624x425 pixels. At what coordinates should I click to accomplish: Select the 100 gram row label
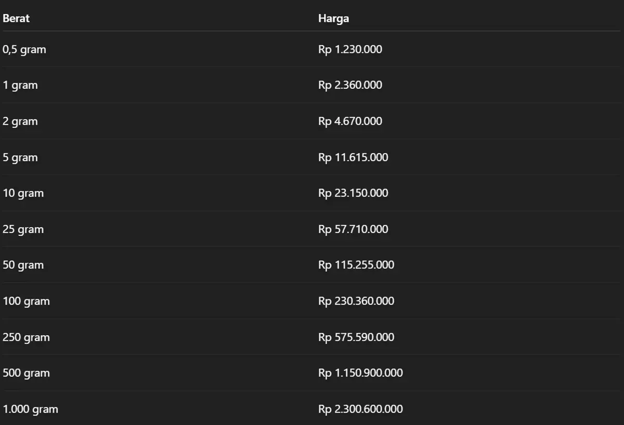27,301
